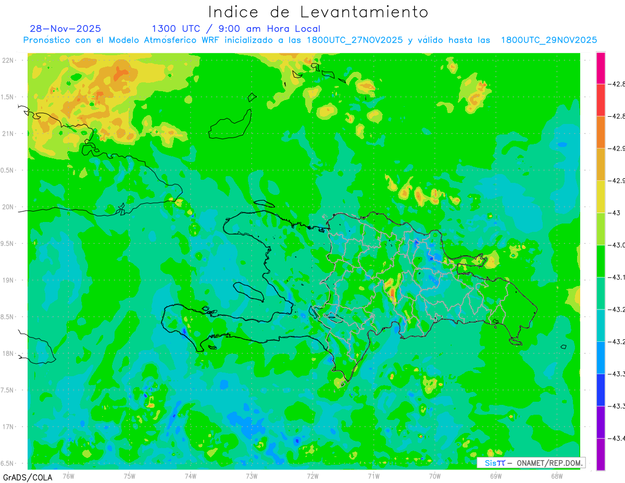Click the "18N" latitude label

coord(9,354)
